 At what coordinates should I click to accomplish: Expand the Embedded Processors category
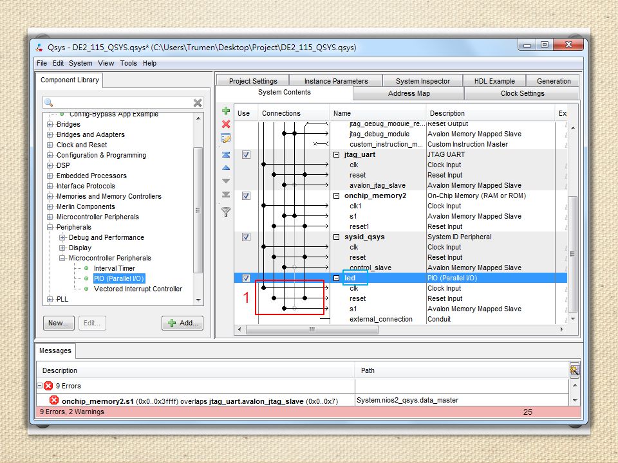click(50, 176)
